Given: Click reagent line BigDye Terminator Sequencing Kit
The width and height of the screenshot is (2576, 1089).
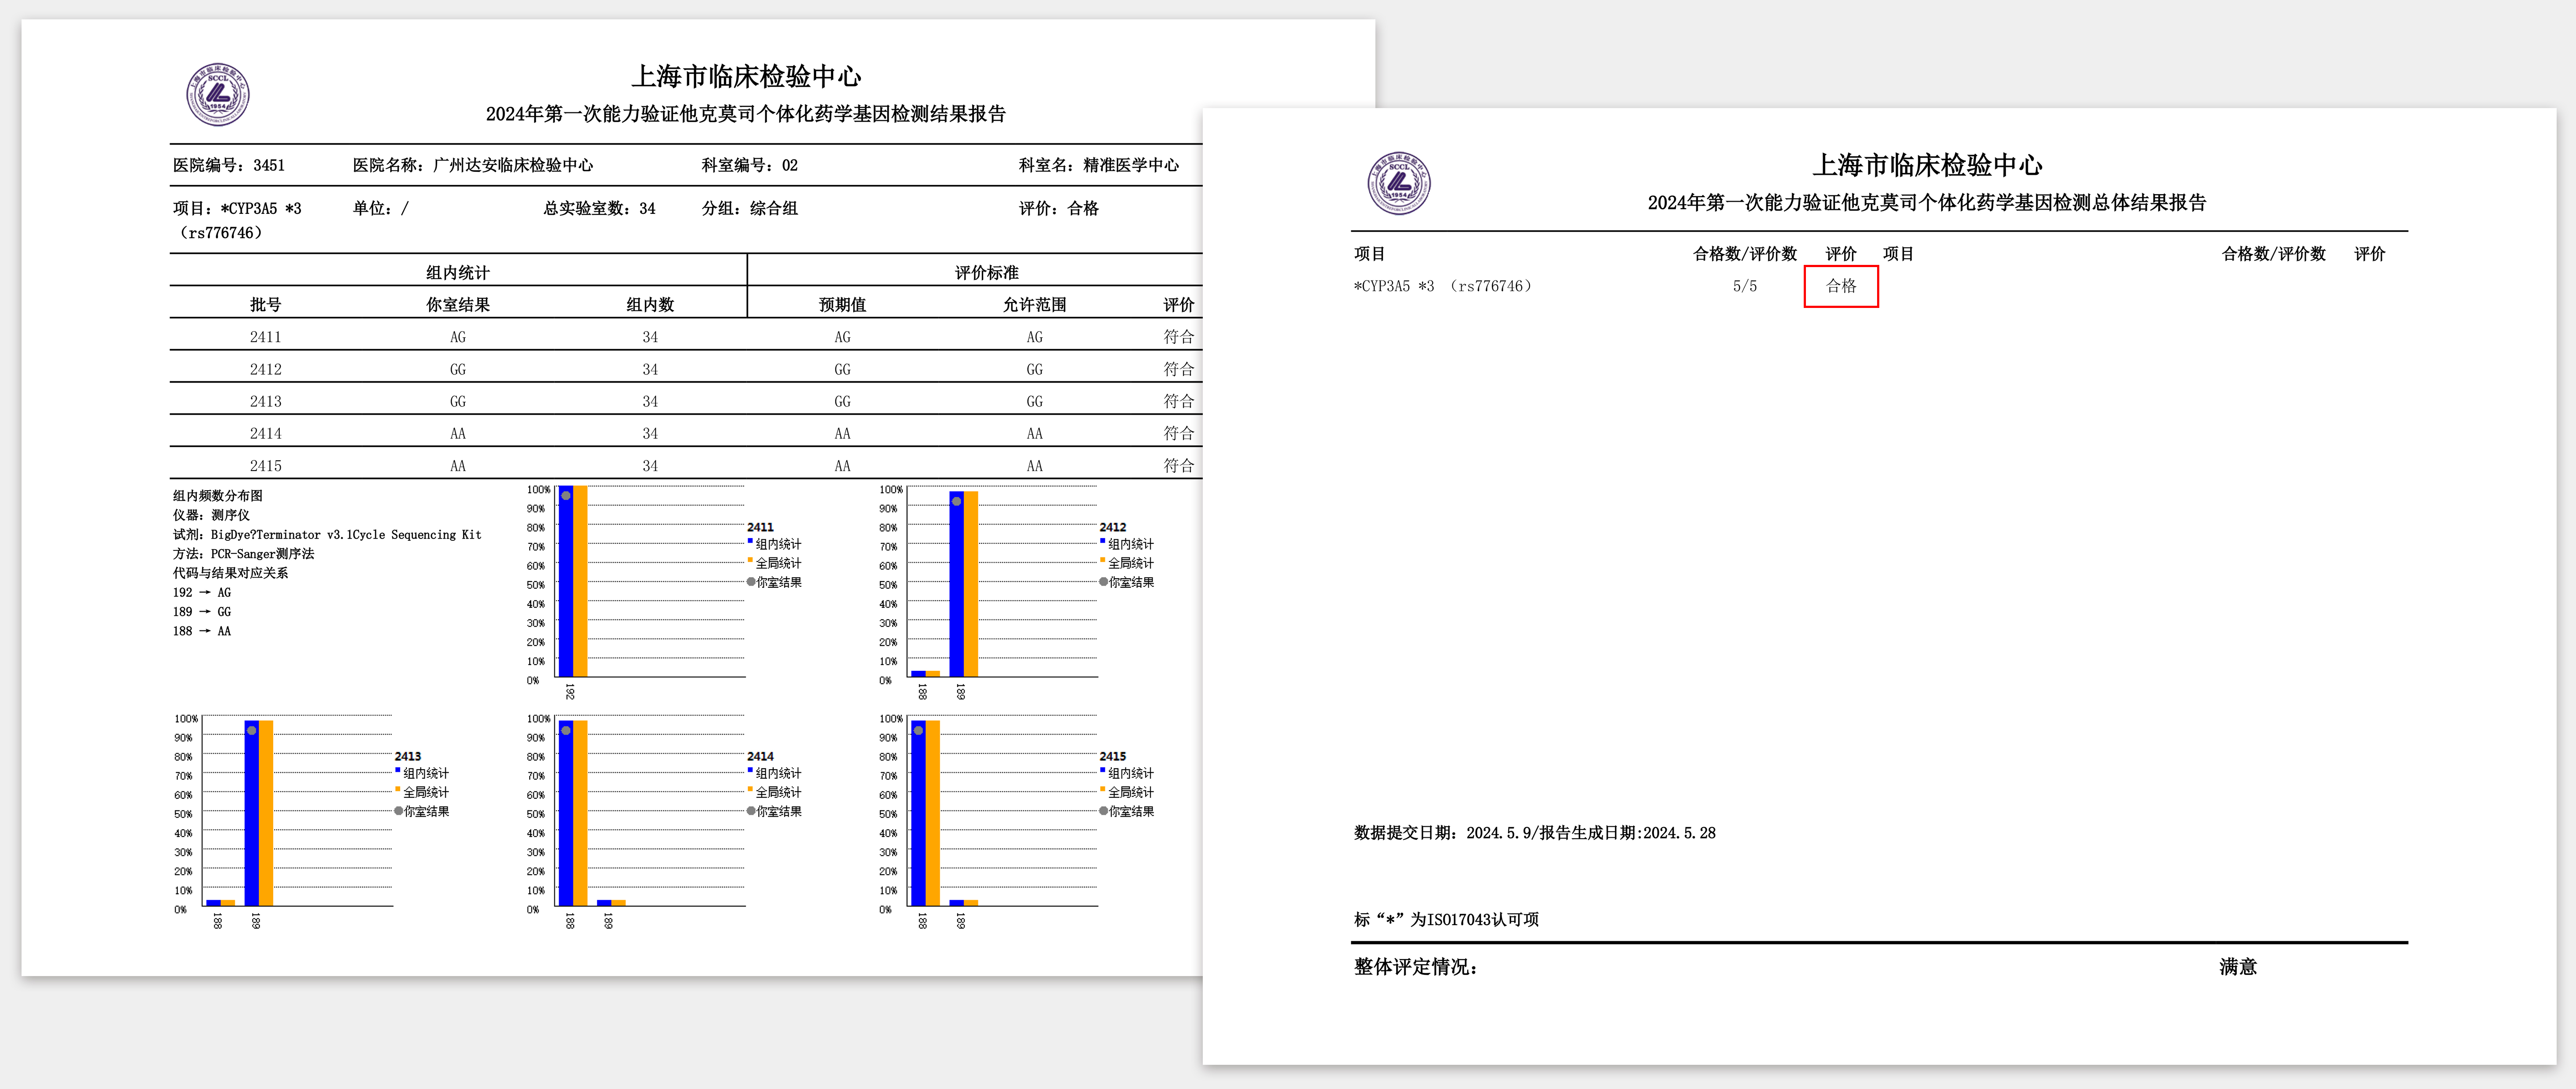Looking at the screenshot, I should pos(327,534).
